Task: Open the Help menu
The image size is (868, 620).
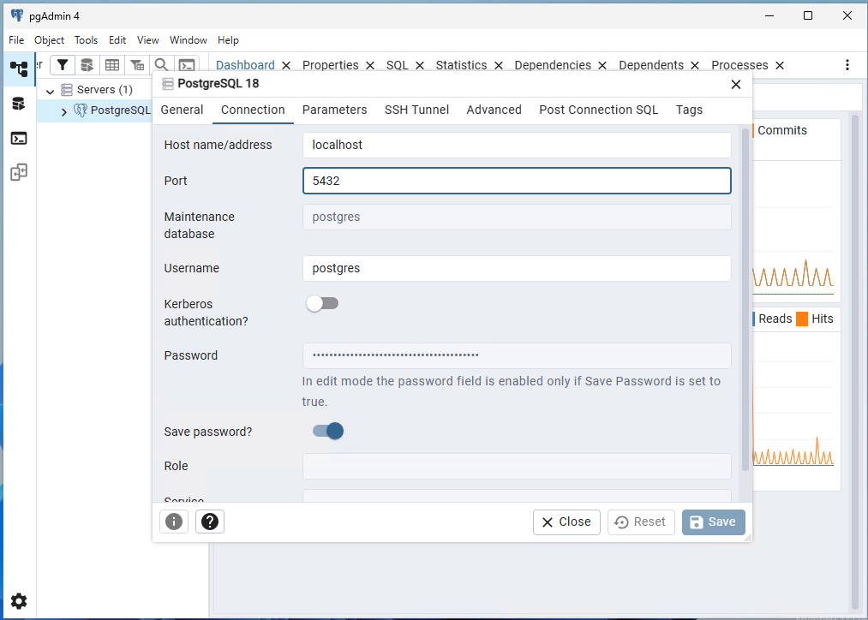Action: coord(228,40)
